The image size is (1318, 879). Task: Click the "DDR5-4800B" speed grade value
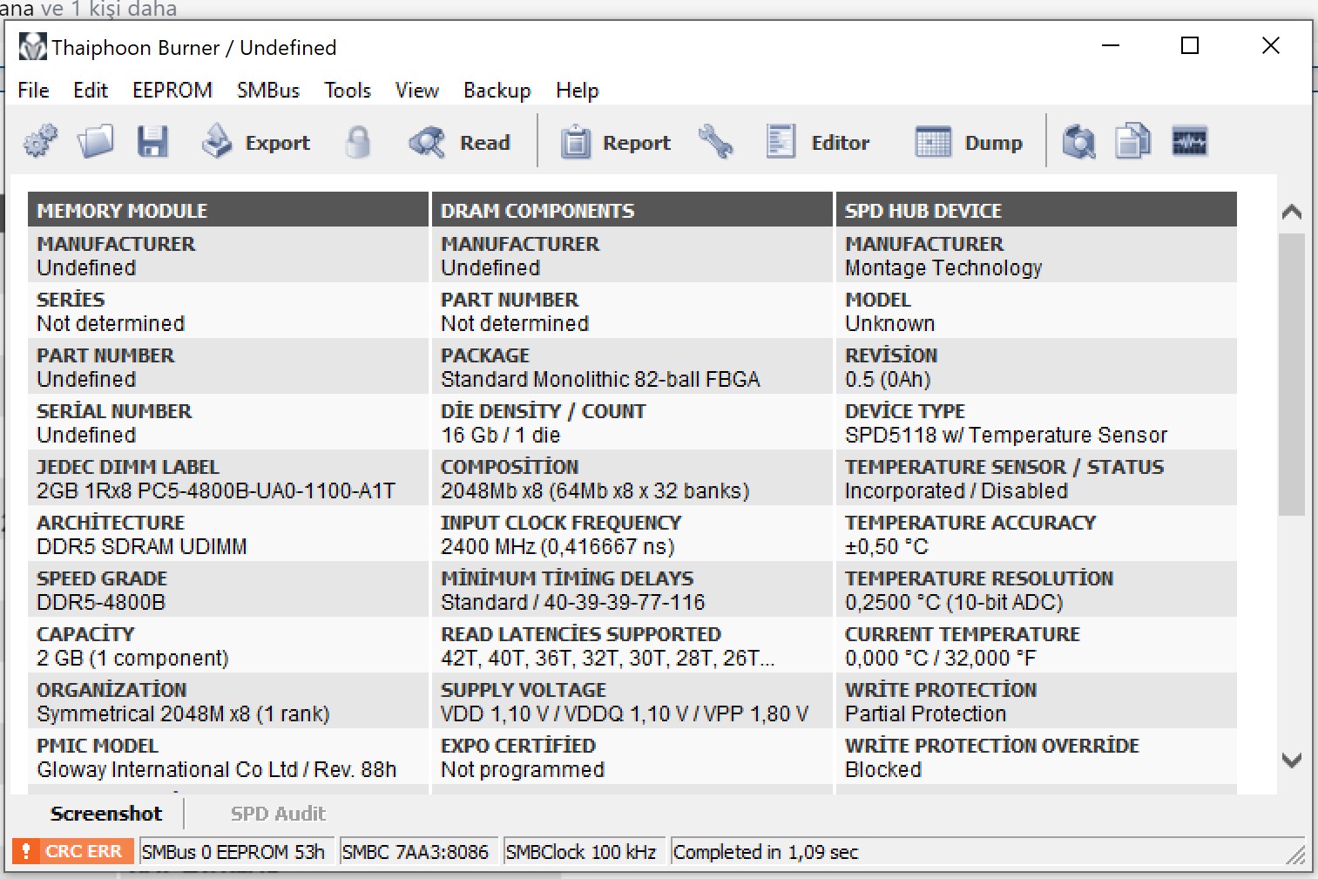click(101, 602)
